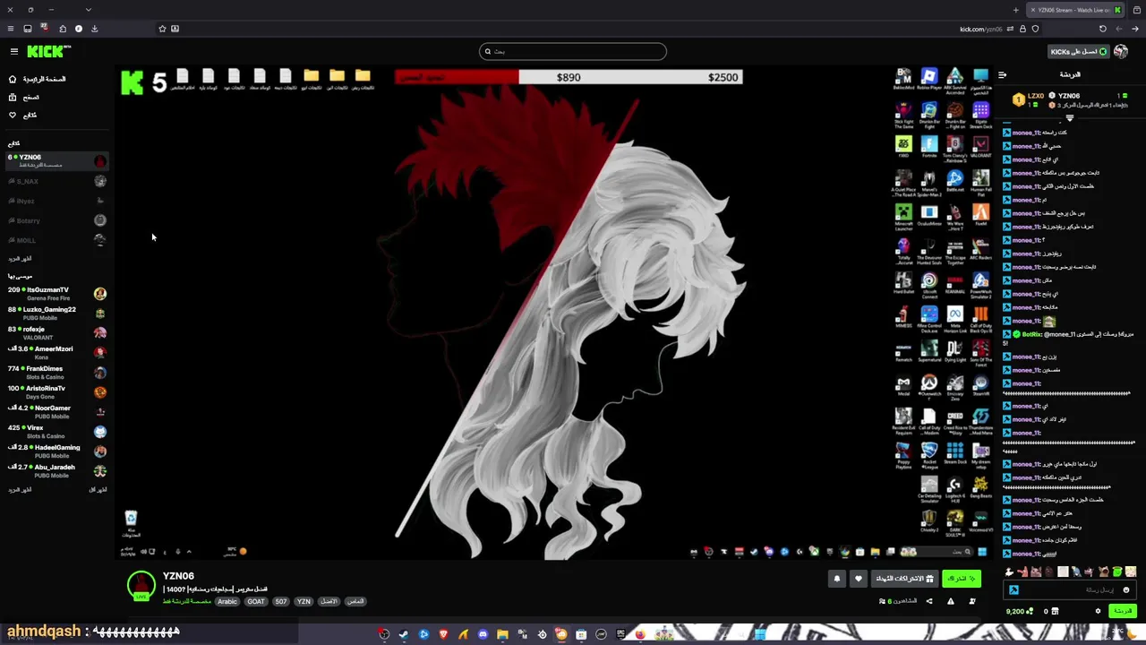Collapse the chat panel with arrow icon

[1002, 74]
